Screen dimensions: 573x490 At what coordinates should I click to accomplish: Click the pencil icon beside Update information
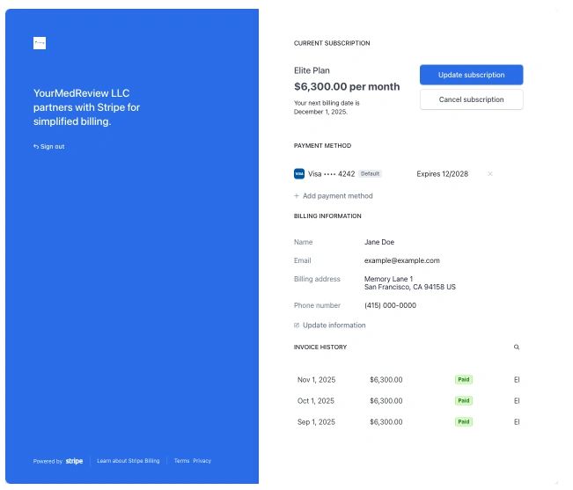[x=297, y=325]
